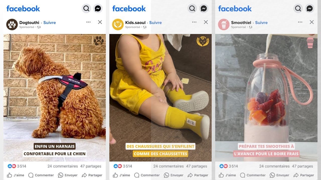Click Commenter under the Kids.saoul post

(147, 175)
